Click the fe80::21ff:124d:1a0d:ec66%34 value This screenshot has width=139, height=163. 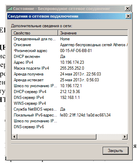[x=85, y=115]
